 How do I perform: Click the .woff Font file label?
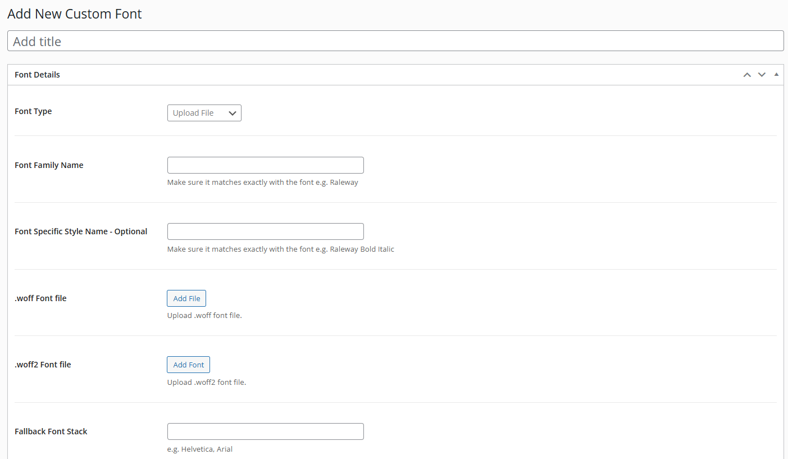(x=40, y=298)
